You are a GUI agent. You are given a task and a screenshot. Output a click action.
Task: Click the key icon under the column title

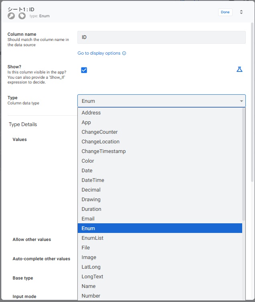11,16
